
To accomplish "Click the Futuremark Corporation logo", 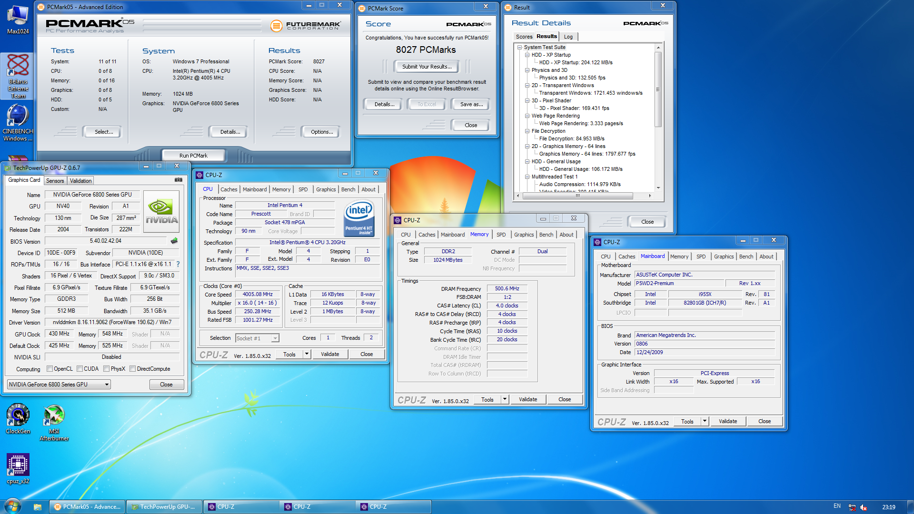I will 306,26.
